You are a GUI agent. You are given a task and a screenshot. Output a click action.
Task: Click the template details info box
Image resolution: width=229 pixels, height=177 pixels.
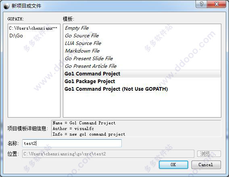136,128
